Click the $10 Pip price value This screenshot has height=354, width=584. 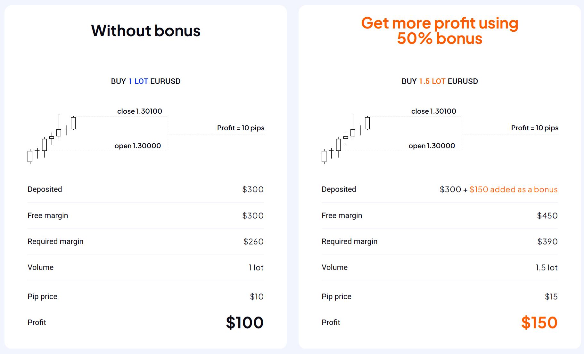[257, 296]
